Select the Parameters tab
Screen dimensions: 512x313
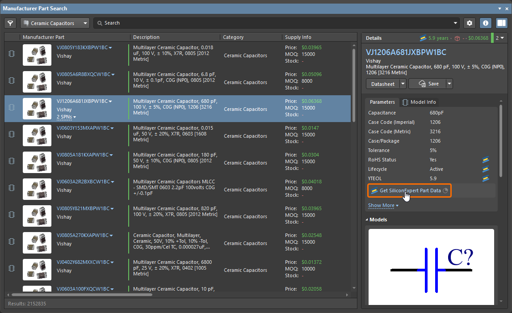pyautogui.click(x=382, y=102)
